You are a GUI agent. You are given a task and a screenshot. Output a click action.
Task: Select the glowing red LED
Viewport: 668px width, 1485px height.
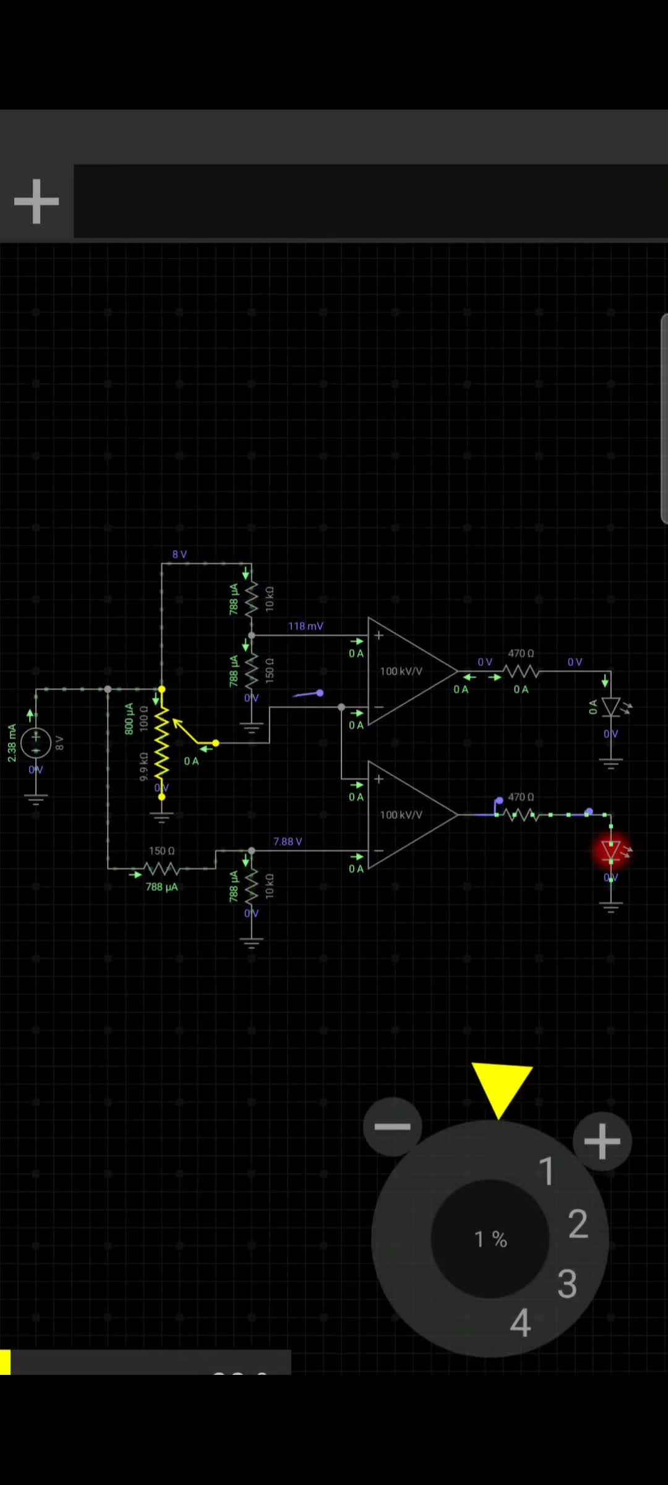[611, 851]
